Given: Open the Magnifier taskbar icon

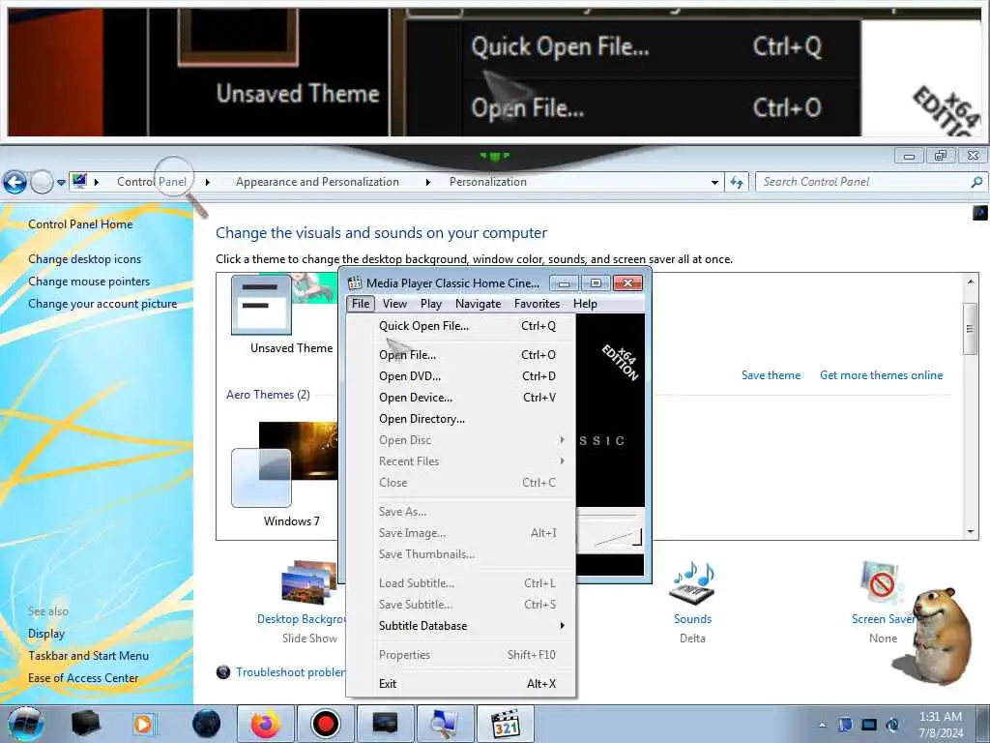Looking at the screenshot, I should pos(445,724).
